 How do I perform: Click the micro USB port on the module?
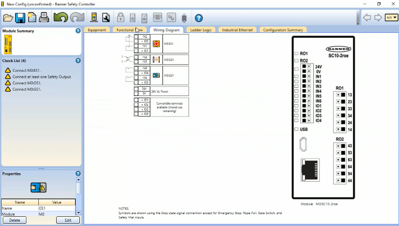(303, 144)
